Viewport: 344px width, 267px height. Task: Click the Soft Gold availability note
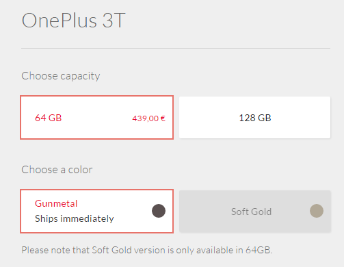147,250
